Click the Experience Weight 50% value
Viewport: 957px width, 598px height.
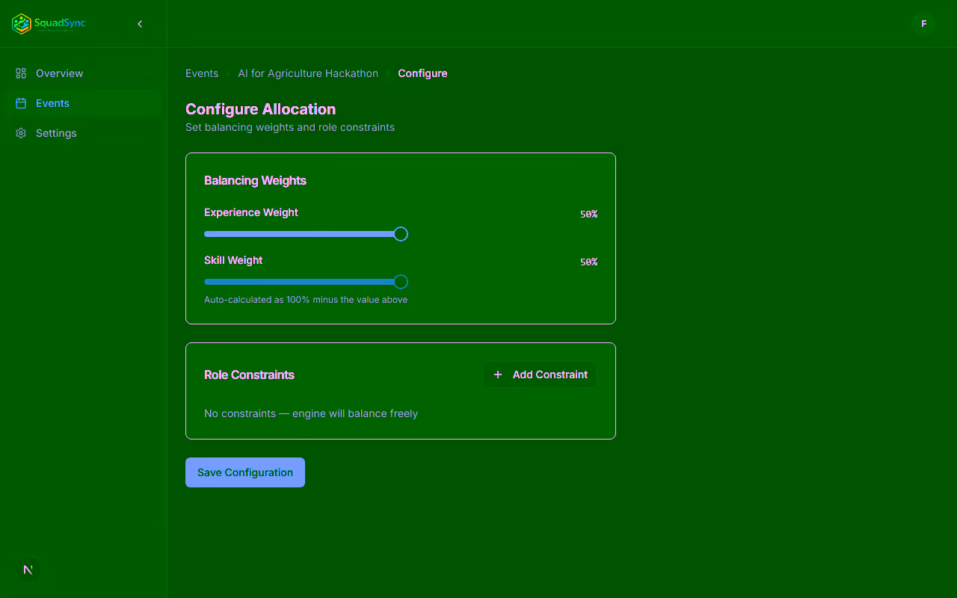pyautogui.click(x=588, y=214)
